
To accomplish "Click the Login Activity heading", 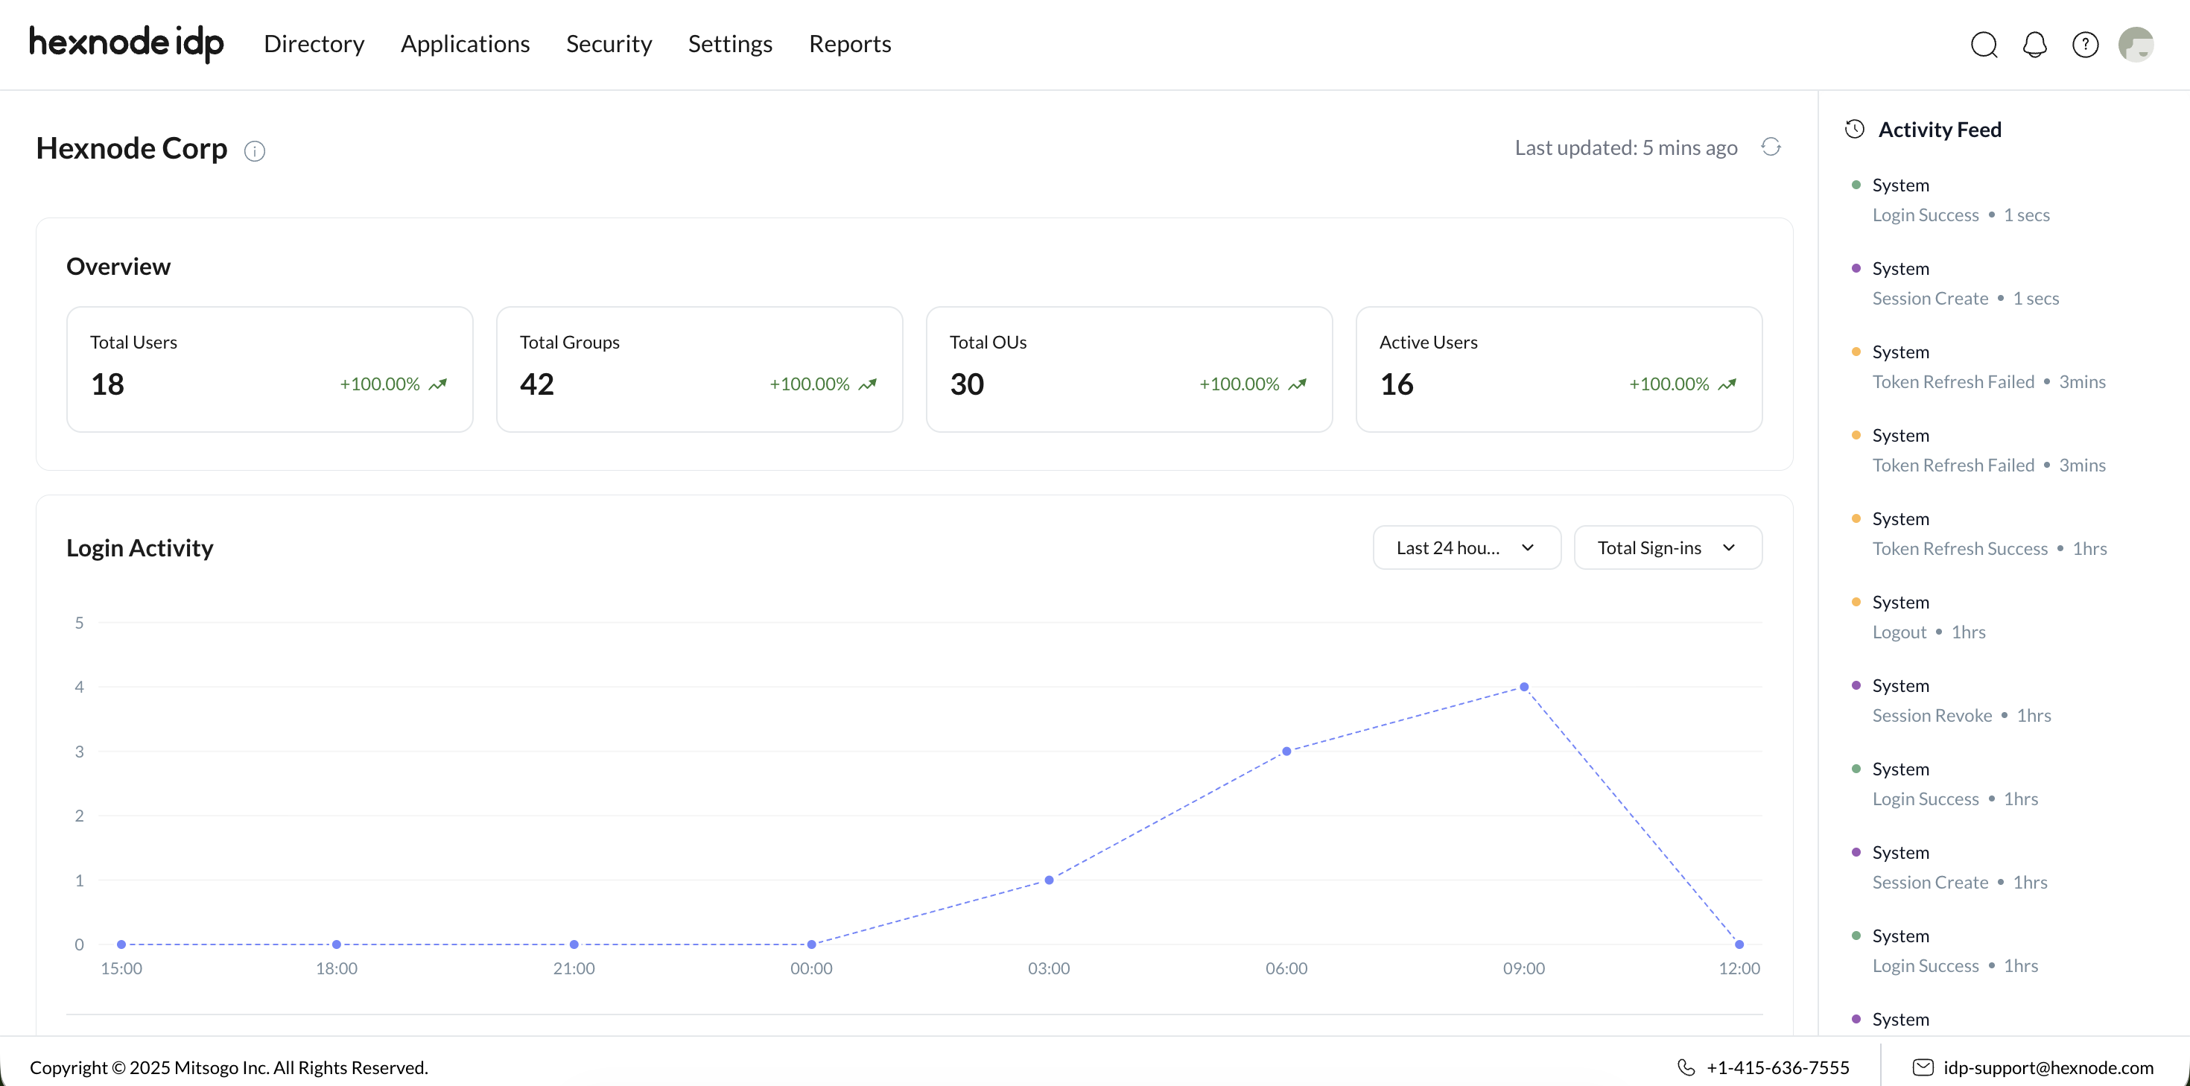I will click(139, 547).
